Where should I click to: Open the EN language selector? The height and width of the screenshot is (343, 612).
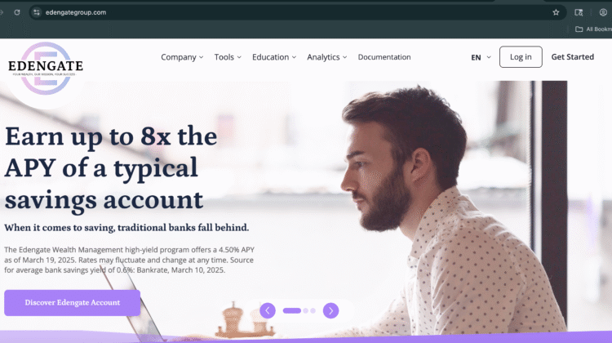481,57
